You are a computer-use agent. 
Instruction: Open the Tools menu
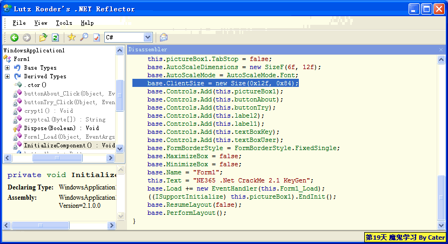(64, 23)
